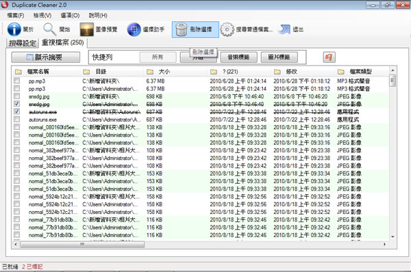Sort by the 目錄 column header
Screen dimensions: 411x272
click(101, 72)
